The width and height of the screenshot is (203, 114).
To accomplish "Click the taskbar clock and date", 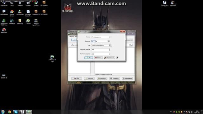I will tap(197, 112).
